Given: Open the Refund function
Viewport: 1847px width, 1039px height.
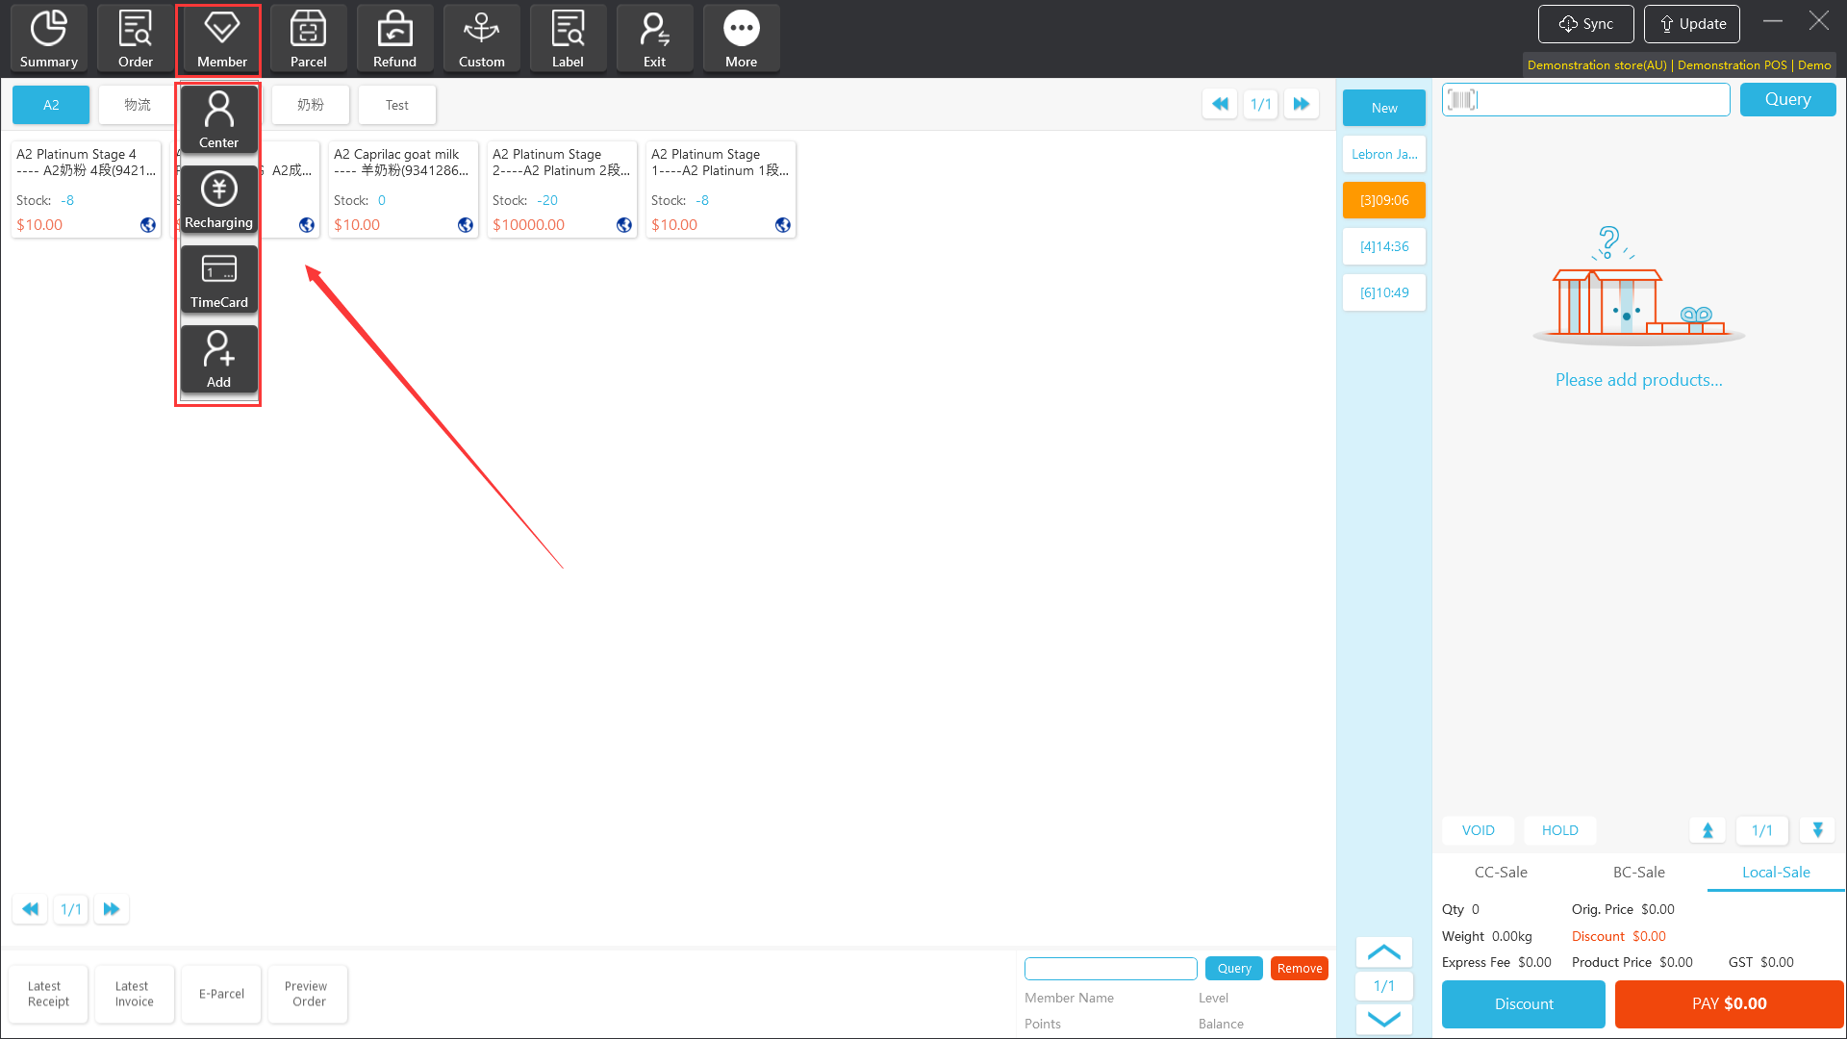Looking at the screenshot, I should click(x=395, y=38).
